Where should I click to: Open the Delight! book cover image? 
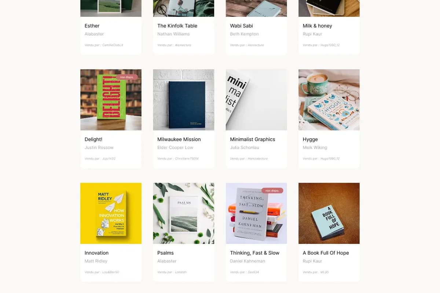[x=111, y=100]
